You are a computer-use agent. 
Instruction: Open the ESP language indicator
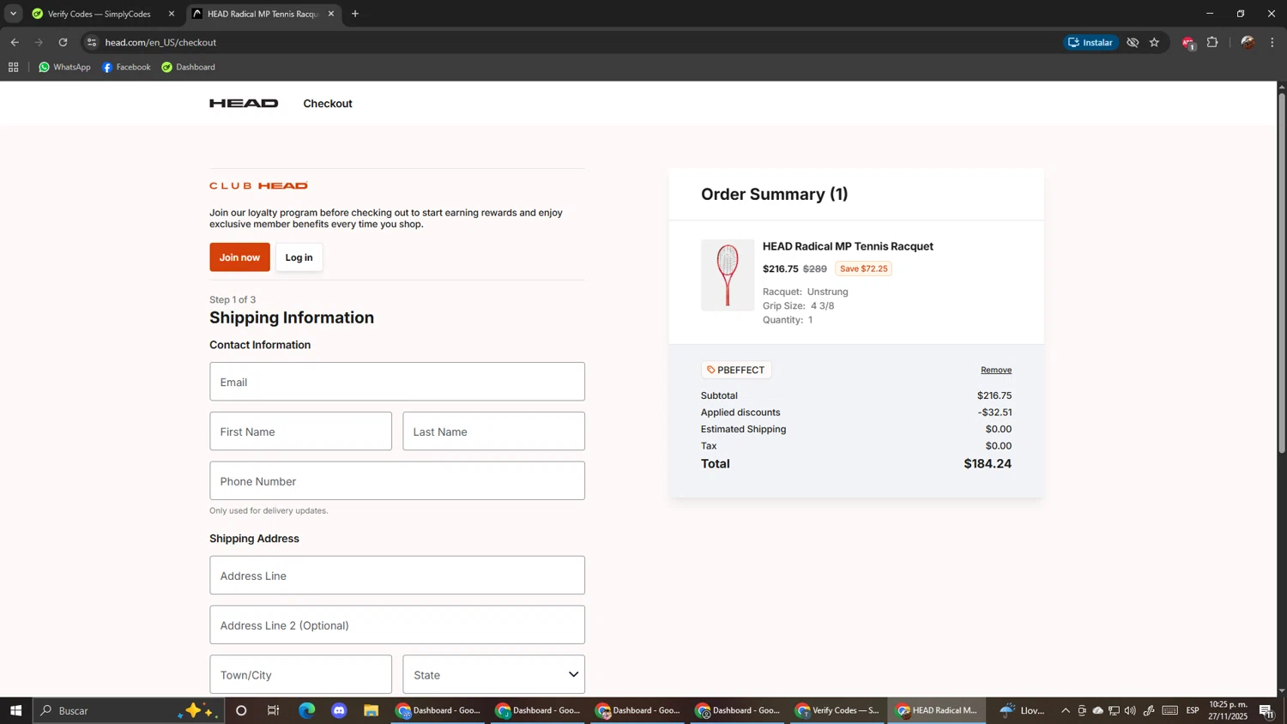1193,711
